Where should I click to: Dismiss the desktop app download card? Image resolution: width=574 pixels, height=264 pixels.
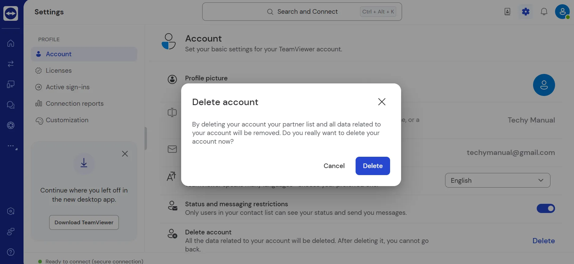pyautogui.click(x=125, y=154)
